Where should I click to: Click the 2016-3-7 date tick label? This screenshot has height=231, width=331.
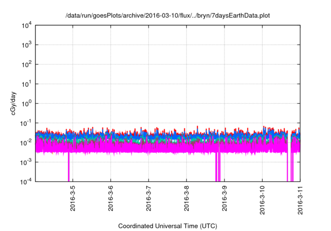[148, 199]
